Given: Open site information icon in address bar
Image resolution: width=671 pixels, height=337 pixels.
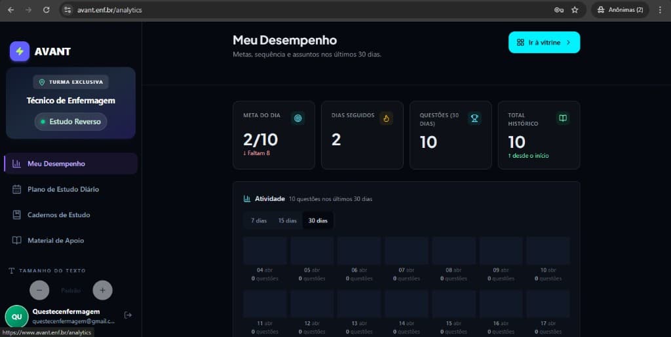Looking at the screenshot, I should pos(67,10).
